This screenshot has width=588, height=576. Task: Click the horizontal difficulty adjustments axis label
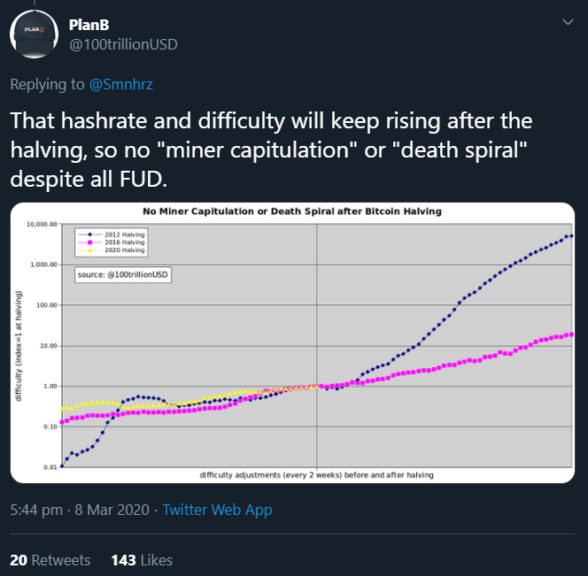pyautogui.click(x=316, y=475)
